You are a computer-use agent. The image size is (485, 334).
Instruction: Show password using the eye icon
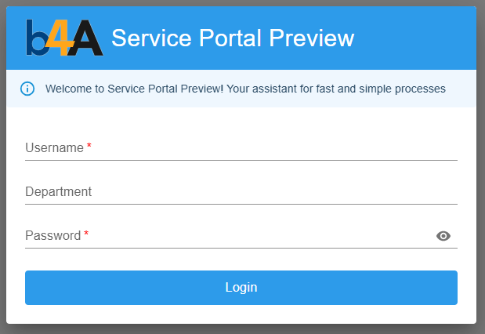click(443, 236)
